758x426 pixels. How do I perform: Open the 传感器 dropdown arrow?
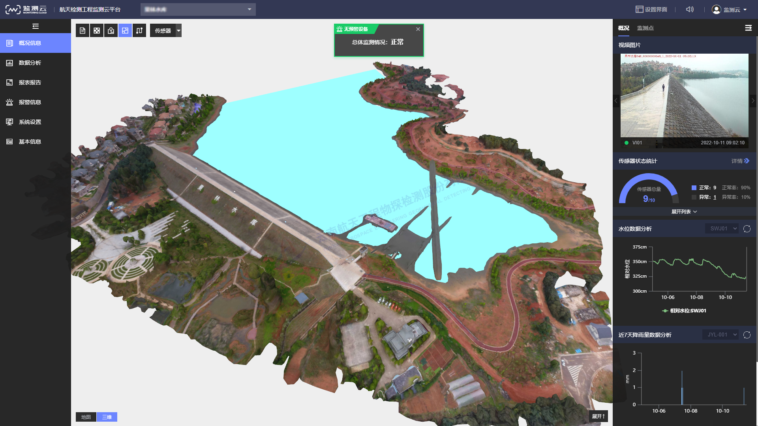[178, 31]
